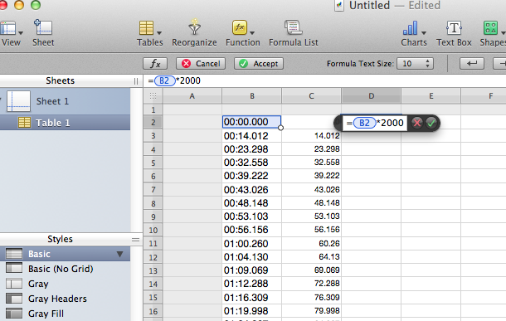
Task: Click the Sheet 1 thumbnail icon
Action: (x=18, y=101)
